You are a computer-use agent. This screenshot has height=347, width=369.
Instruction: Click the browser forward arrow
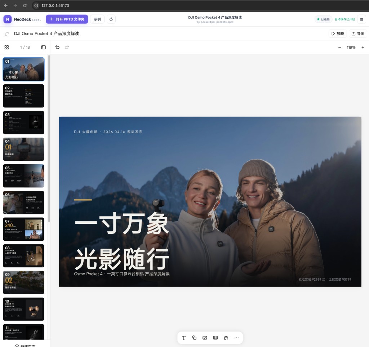pyautogui.click(x=15, y=5)
